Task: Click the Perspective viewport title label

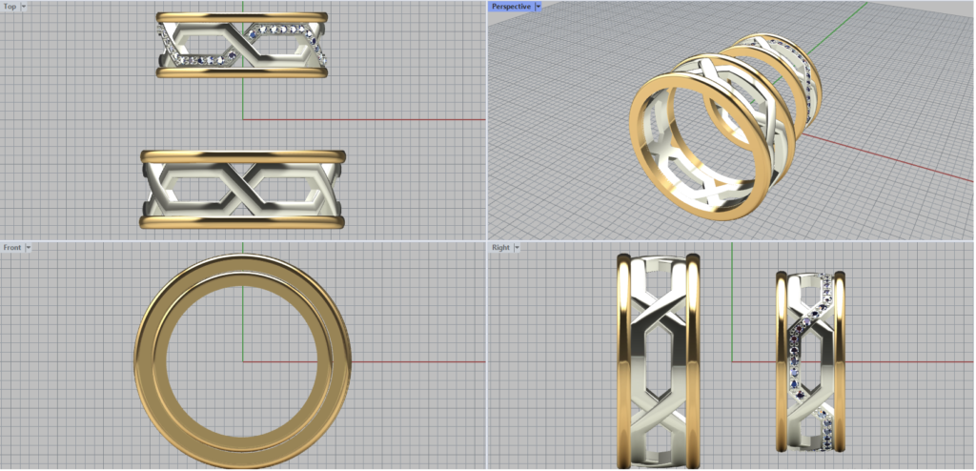Action: coord(510,6)
